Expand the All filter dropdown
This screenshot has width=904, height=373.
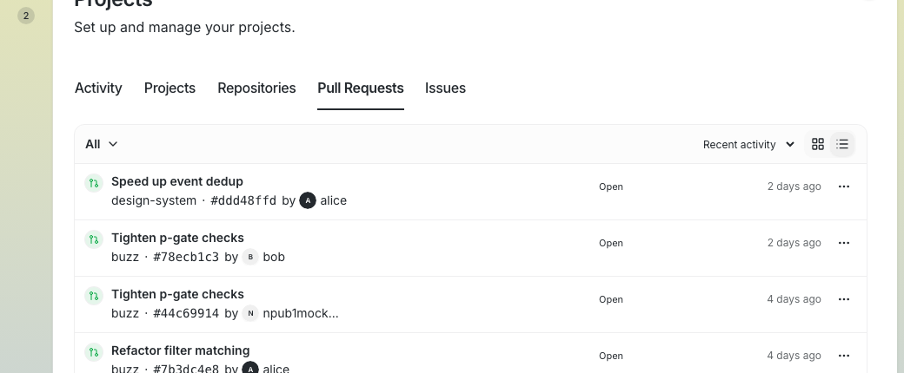[102, 144]
